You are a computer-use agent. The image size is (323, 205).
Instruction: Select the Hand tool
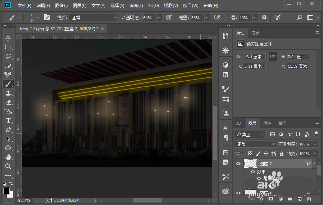8,157
